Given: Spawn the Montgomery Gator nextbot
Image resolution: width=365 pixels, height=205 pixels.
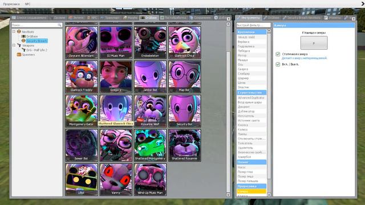Looking at the screenshot, I should tap(82, 110).
